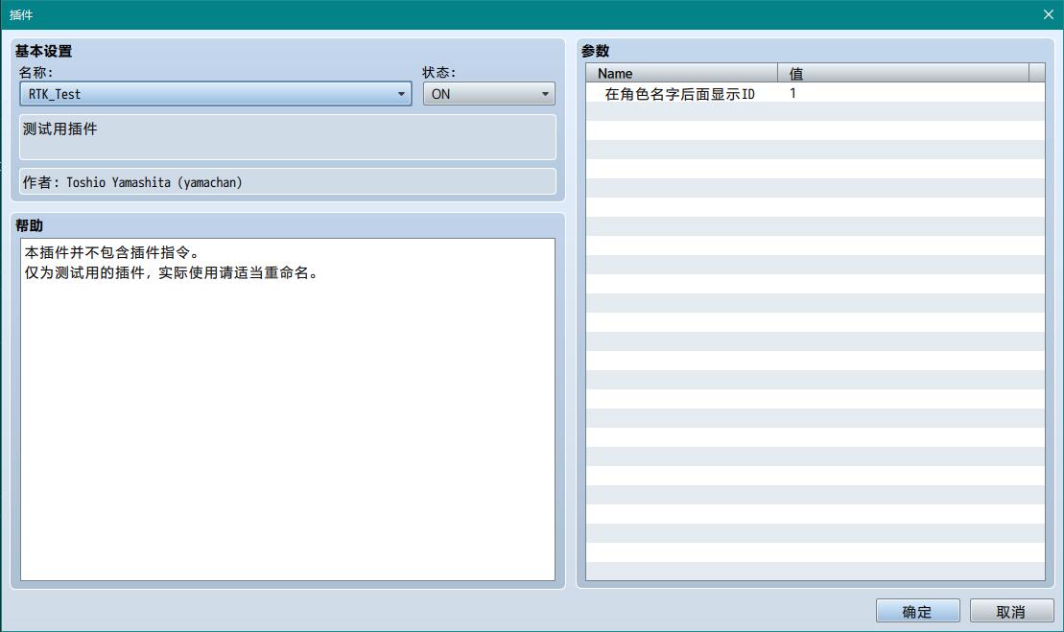Click the 作者 Toshio Yamashita field
The height and width of the screenshot is (632, 1064).
[287, 182]
